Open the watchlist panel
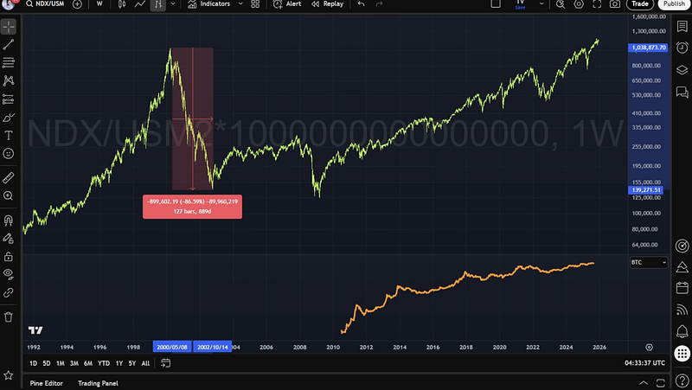The height and width of the screenshot is (390, 692). tap(682, 27)
